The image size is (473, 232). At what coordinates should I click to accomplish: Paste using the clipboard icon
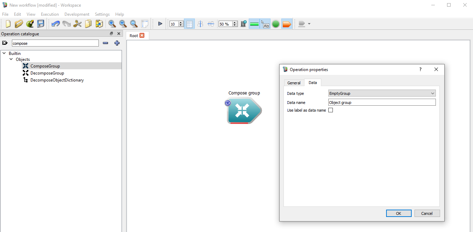pyautogui.click(x=99, y=24)
